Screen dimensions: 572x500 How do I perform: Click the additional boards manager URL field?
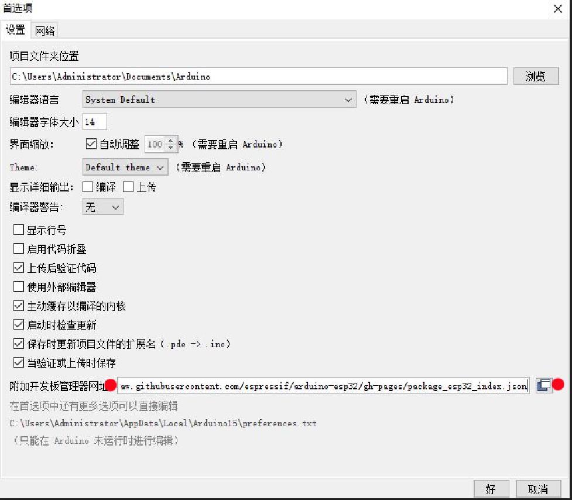(x=323, y=386)
